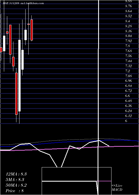The height and width of the screenshot is (195, 139).
Task: Click the 6.36 price axis label
Action: click(x=128, y=106)
